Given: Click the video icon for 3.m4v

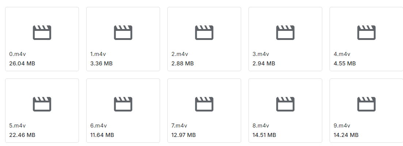Looking at the screenshot, I should pos(285,32).
